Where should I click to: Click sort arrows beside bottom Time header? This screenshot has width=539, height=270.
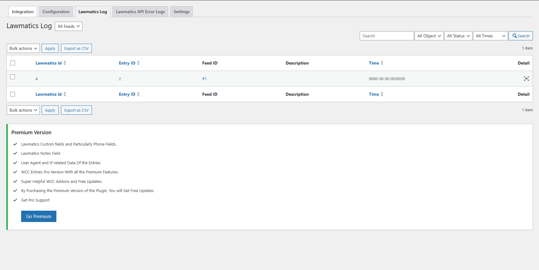(382, 94)
